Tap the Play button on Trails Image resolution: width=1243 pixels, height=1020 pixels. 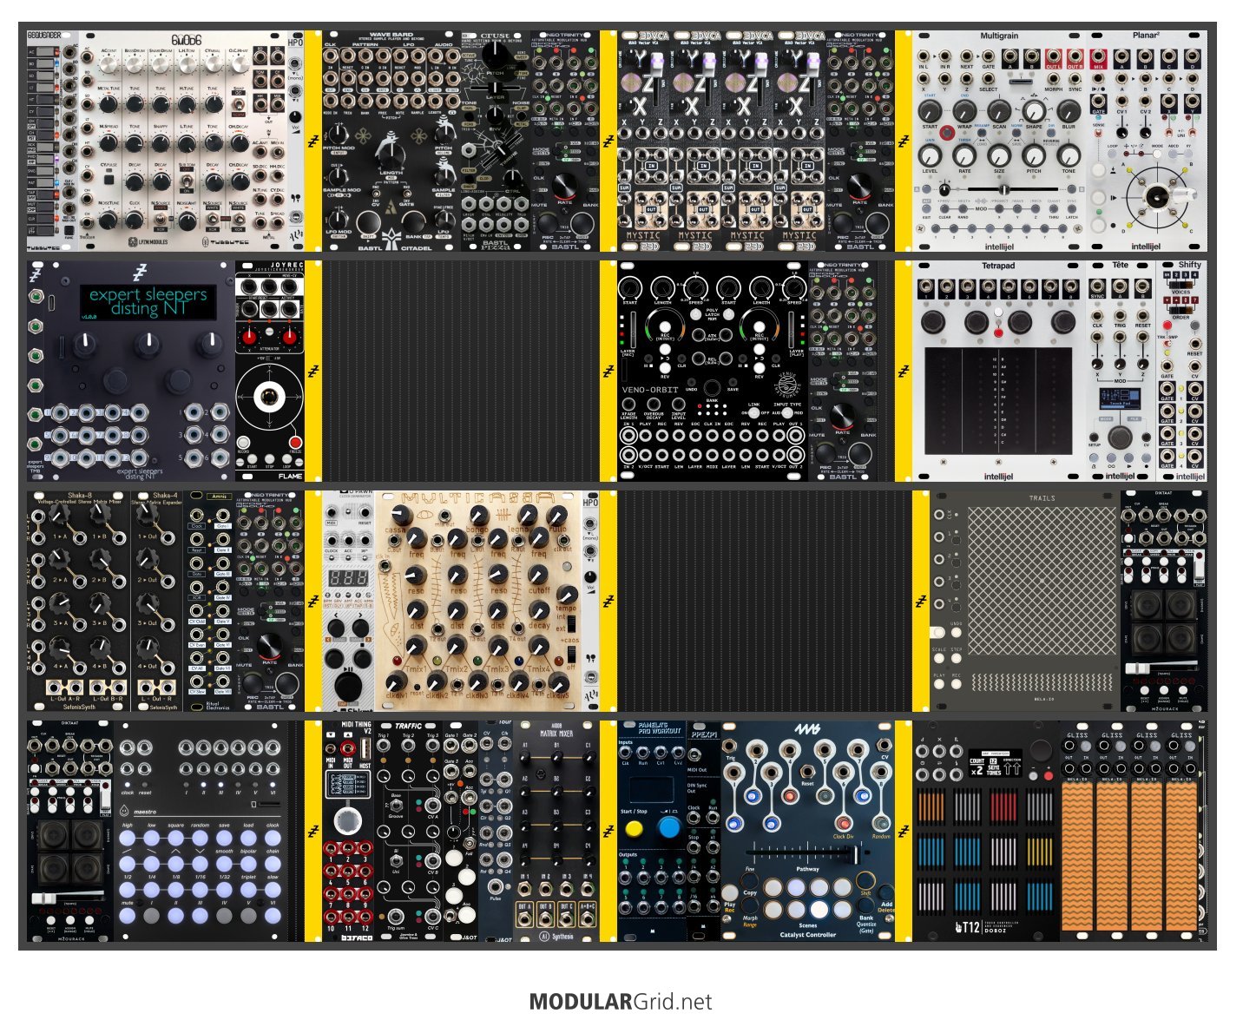tap(939, 684)
